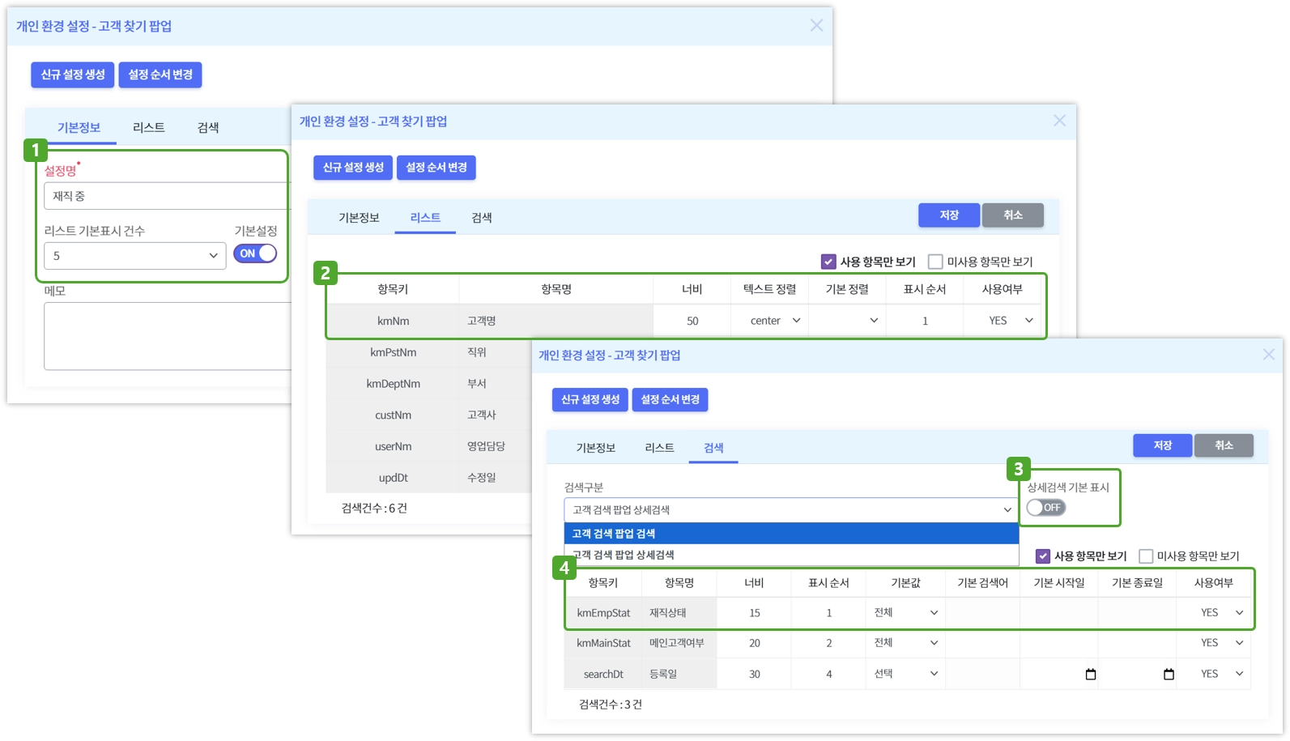This screenshot has height=741, width=1290.
Task: Switch to 기본정보 tab in back popup
Action: pos(79,128)
